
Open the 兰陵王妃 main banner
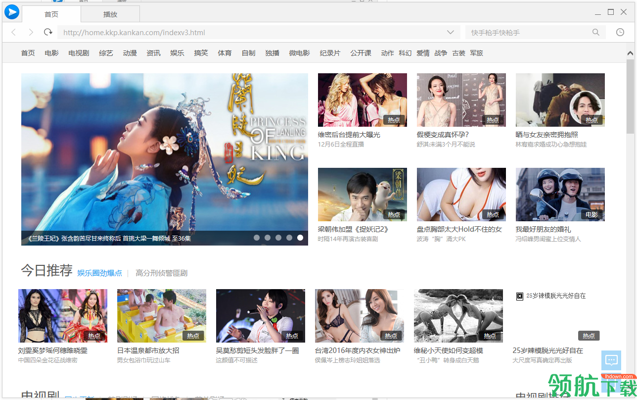click(165, 159)
